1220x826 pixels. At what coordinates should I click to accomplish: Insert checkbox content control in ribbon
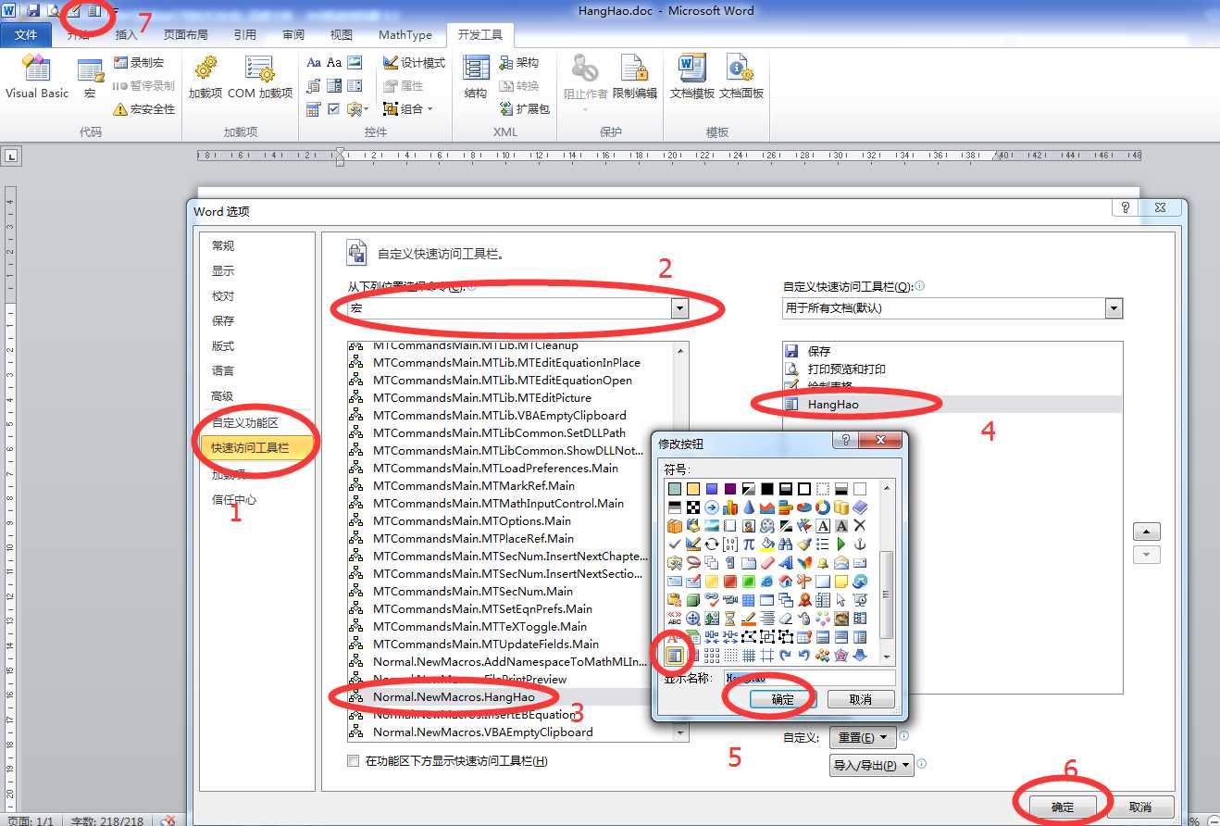[x=334, y=109]
